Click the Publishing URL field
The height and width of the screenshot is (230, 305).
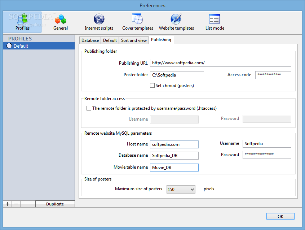click(221, 63)
